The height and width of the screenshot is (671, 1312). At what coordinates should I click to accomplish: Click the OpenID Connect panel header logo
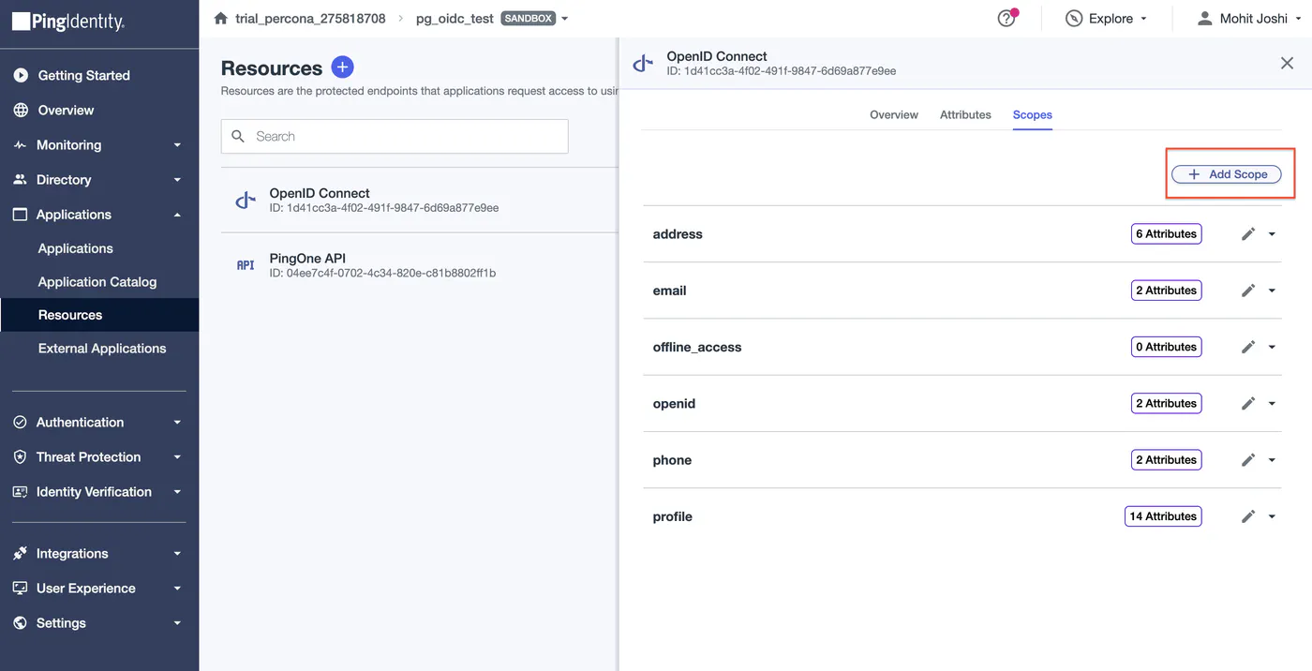(643, 64)
